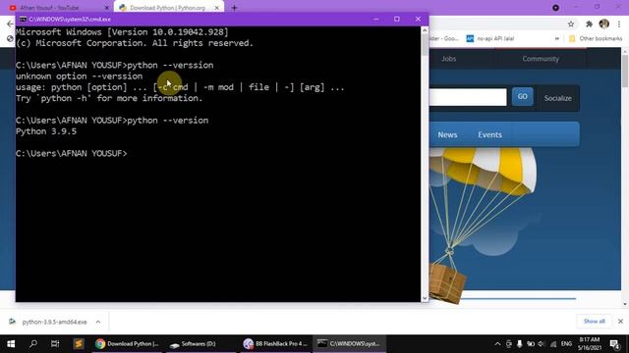The image size is (629, 353).
Task: Expand the download item options chevron
Action: pos(98,322)
